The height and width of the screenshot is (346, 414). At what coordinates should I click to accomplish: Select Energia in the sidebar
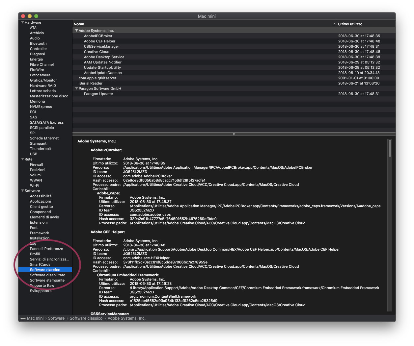pyautogui.click(x=36, y=59)
